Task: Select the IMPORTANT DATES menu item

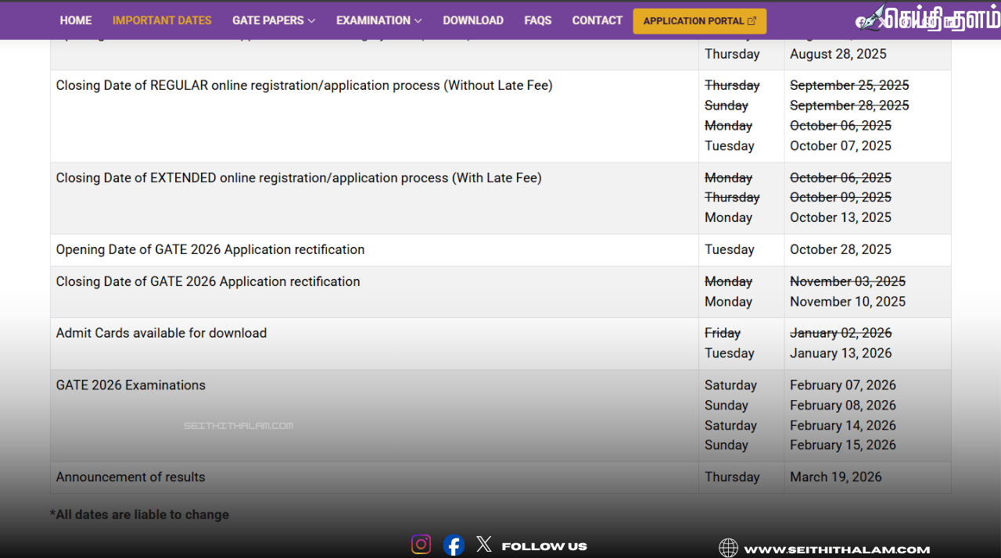Action: point(162,20)
